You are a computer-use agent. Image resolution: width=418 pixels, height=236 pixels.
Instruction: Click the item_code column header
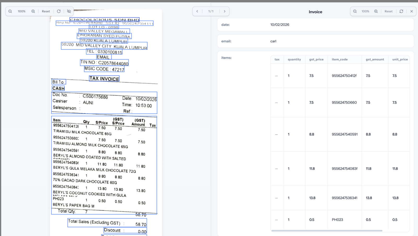pos(340,59)
